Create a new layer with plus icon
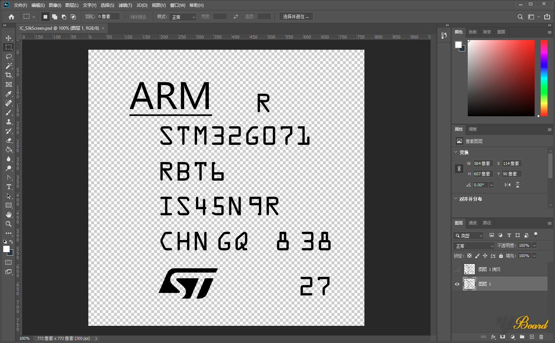This screenshot has width=555, height=343. [x=532, y=337]
